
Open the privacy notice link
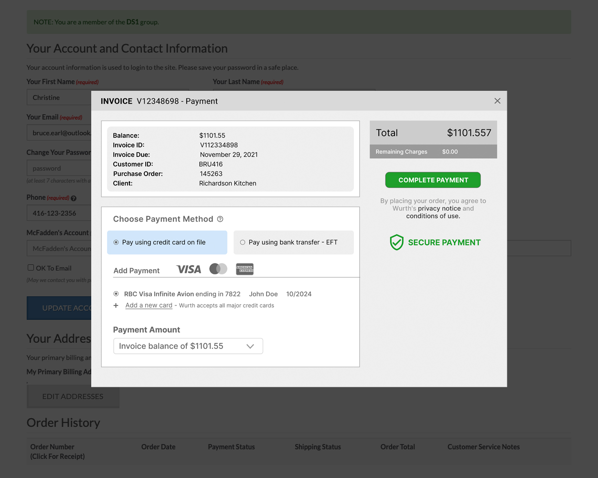439,208
